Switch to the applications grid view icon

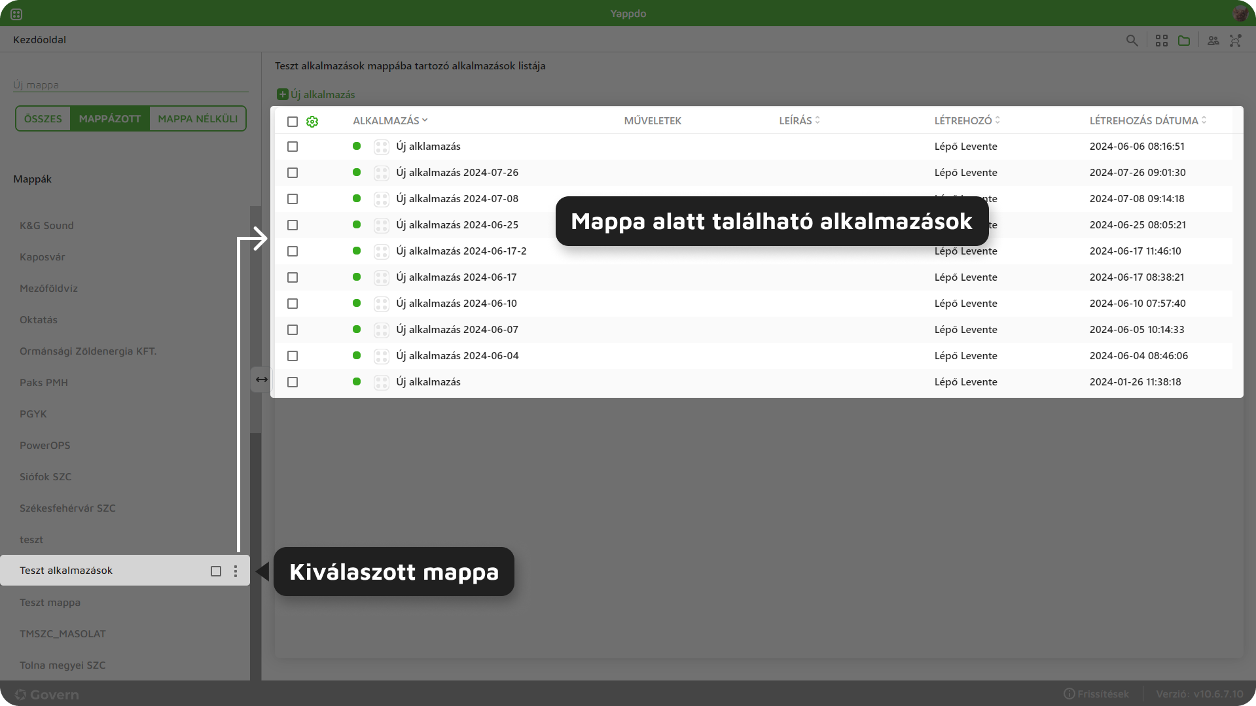pyautogui.click(x=1162, y=41)
